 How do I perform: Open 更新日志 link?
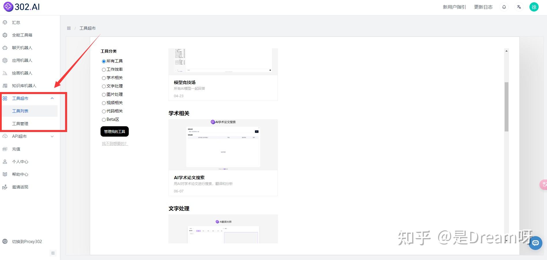483,7
